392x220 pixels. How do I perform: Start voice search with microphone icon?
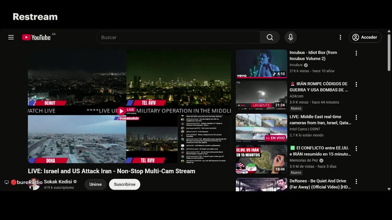[291, 37]
